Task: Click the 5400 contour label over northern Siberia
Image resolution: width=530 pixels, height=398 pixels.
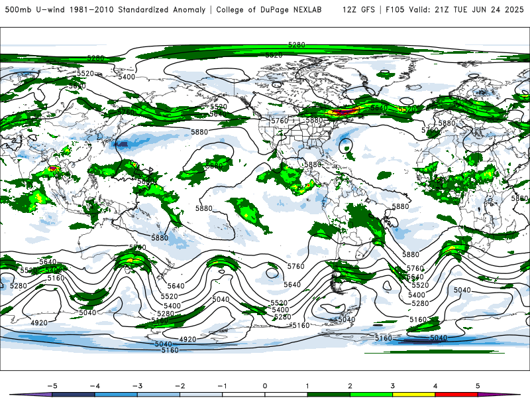Action: click(127, 77)
